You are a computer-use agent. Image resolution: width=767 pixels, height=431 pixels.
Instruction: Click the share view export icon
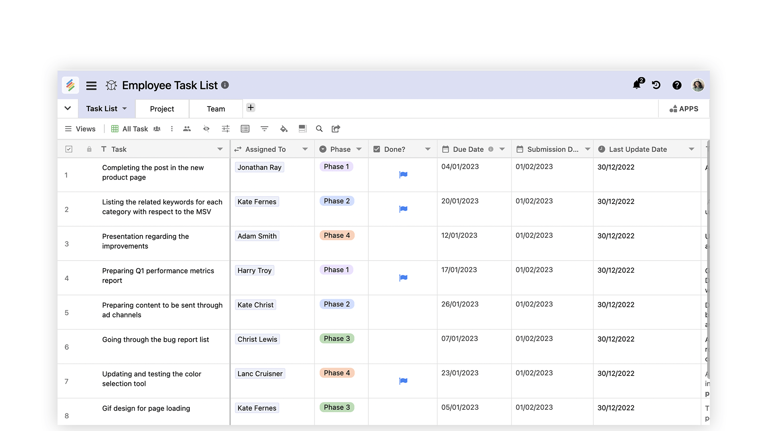[x=336, y=129]
